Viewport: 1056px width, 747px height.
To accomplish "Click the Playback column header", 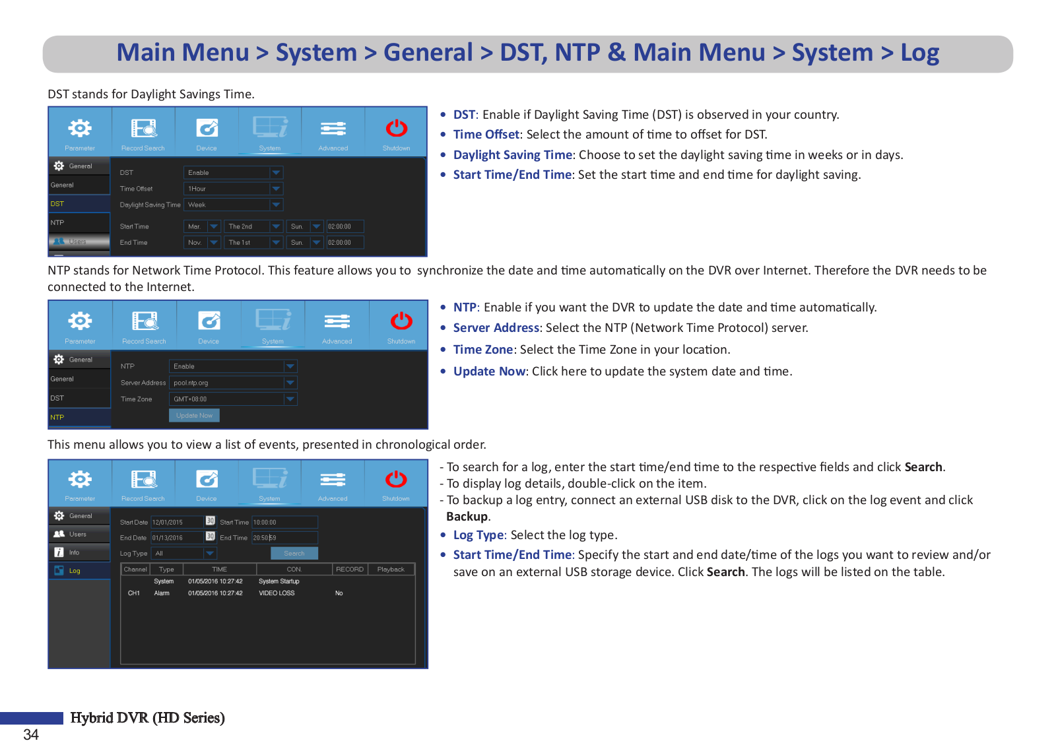I will click(391, 569).
